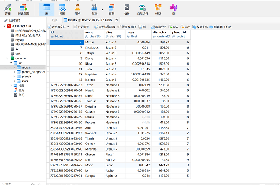The height and width of the screenshot is (185, 280).
Task: Select the Titan name cell
Action: click(94, 69)
